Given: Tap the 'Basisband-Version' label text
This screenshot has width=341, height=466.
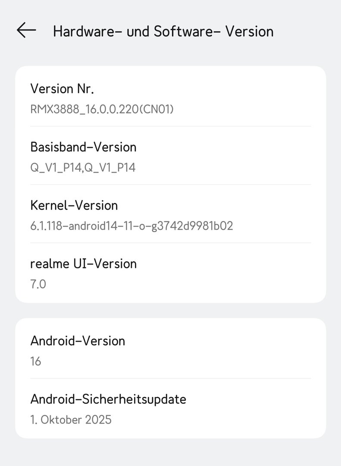Looking at the screenshot, I should click(x=83, y=147).
